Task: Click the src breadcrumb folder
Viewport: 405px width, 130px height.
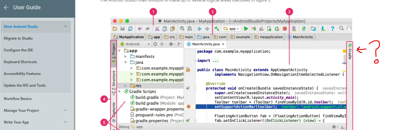Action: (170, 37)
